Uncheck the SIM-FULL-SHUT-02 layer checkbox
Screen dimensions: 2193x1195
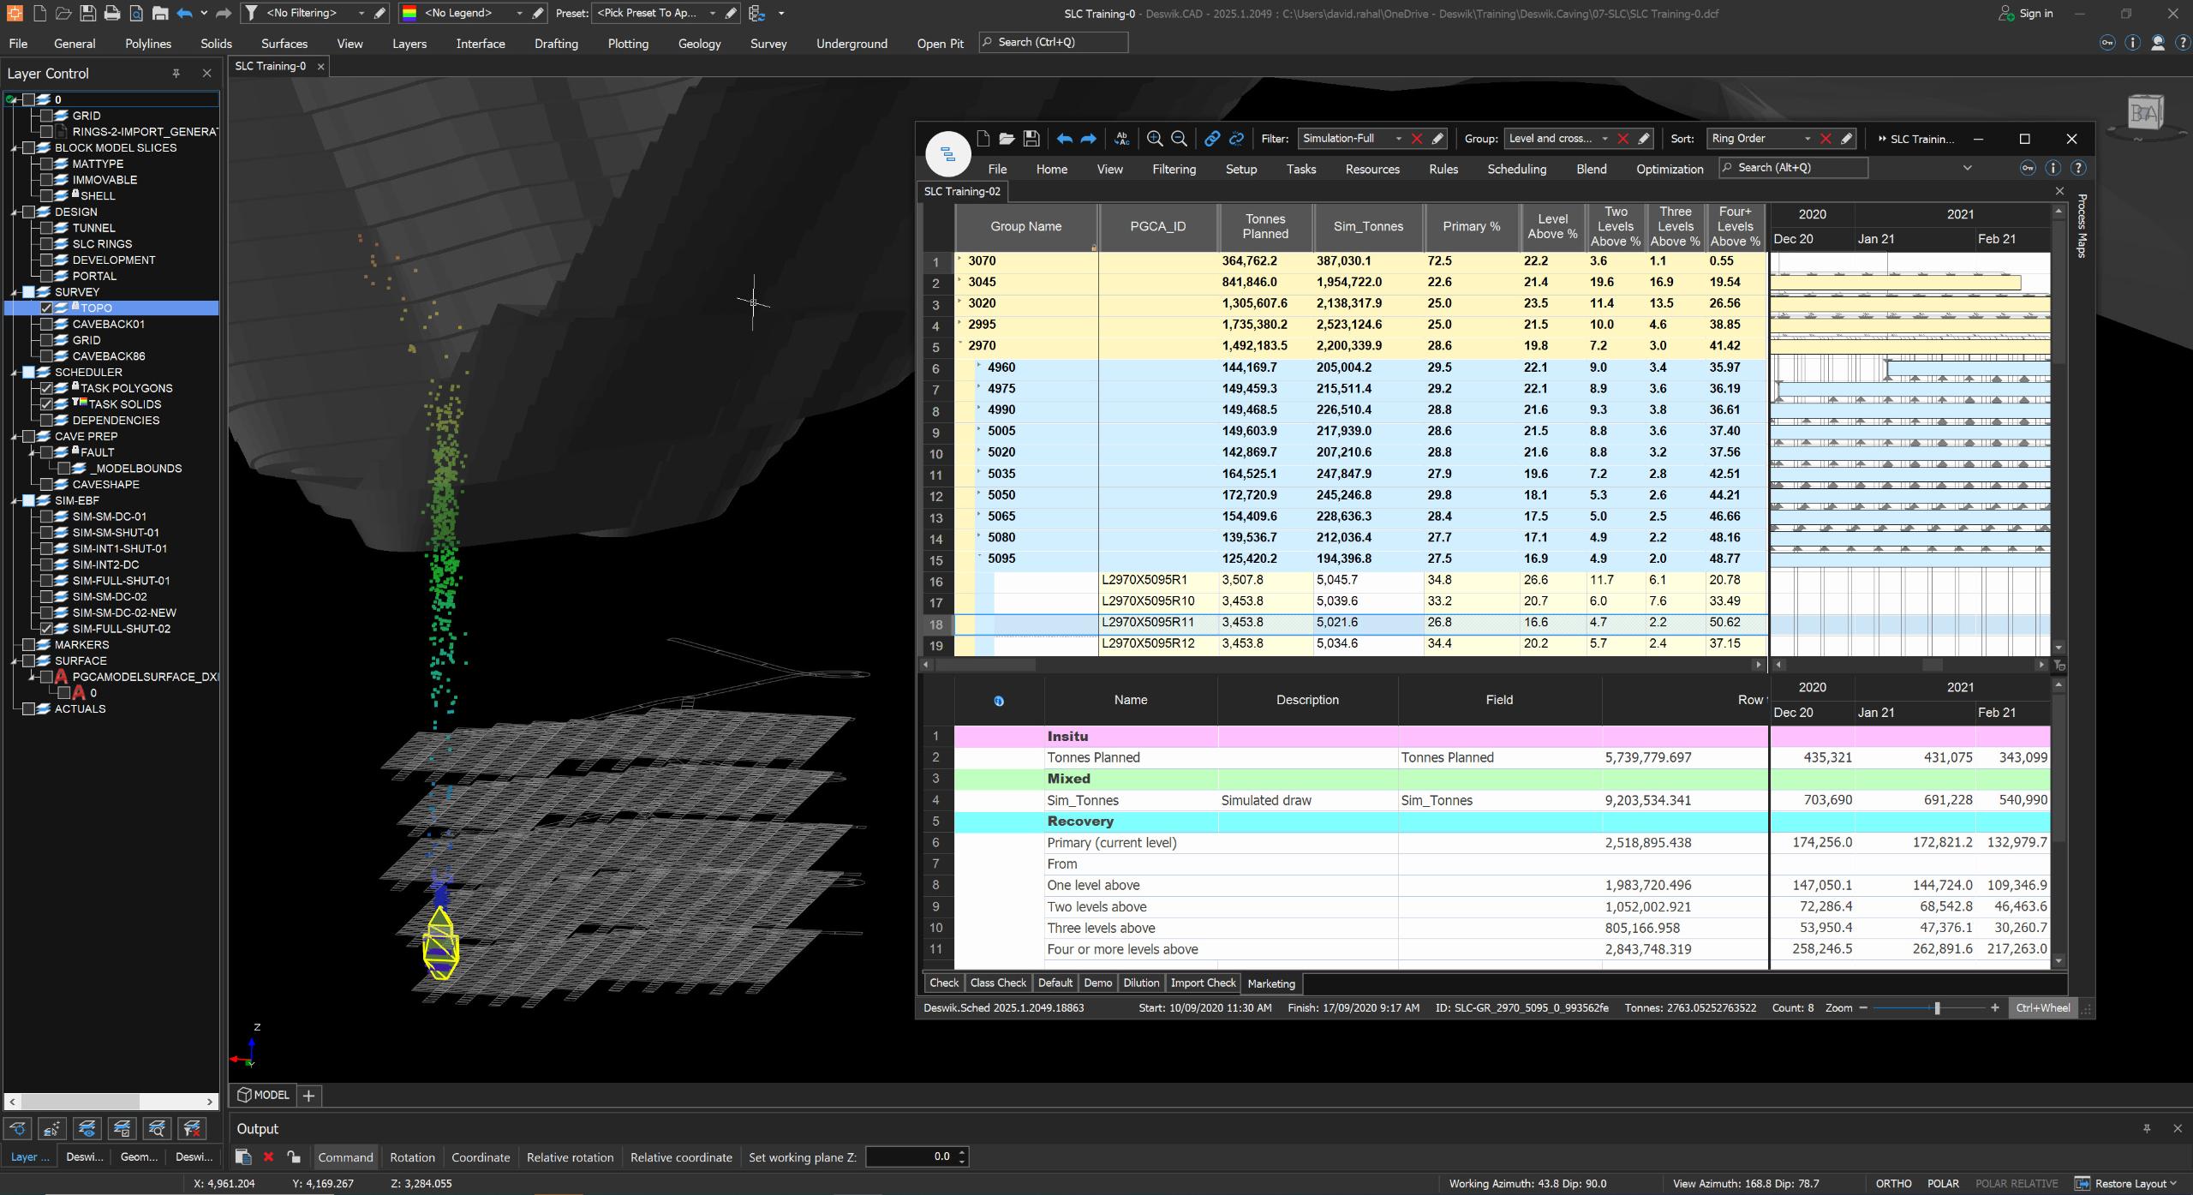point(47,629)
